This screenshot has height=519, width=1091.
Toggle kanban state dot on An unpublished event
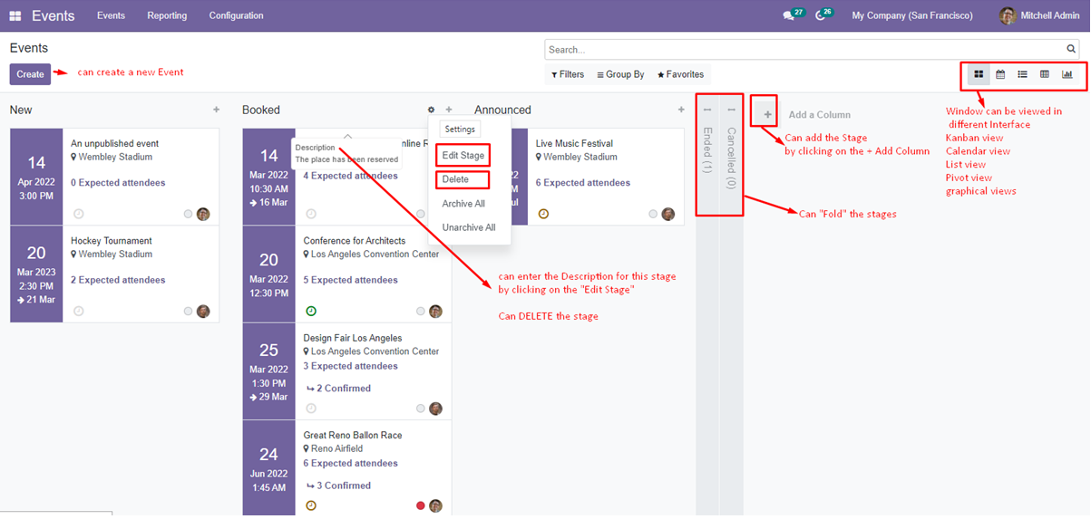[188, 215]
